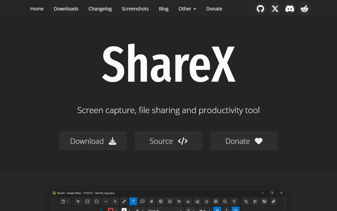Click the large ShareX heading
This screenshot has width=337, height=211.
(168, 63)
